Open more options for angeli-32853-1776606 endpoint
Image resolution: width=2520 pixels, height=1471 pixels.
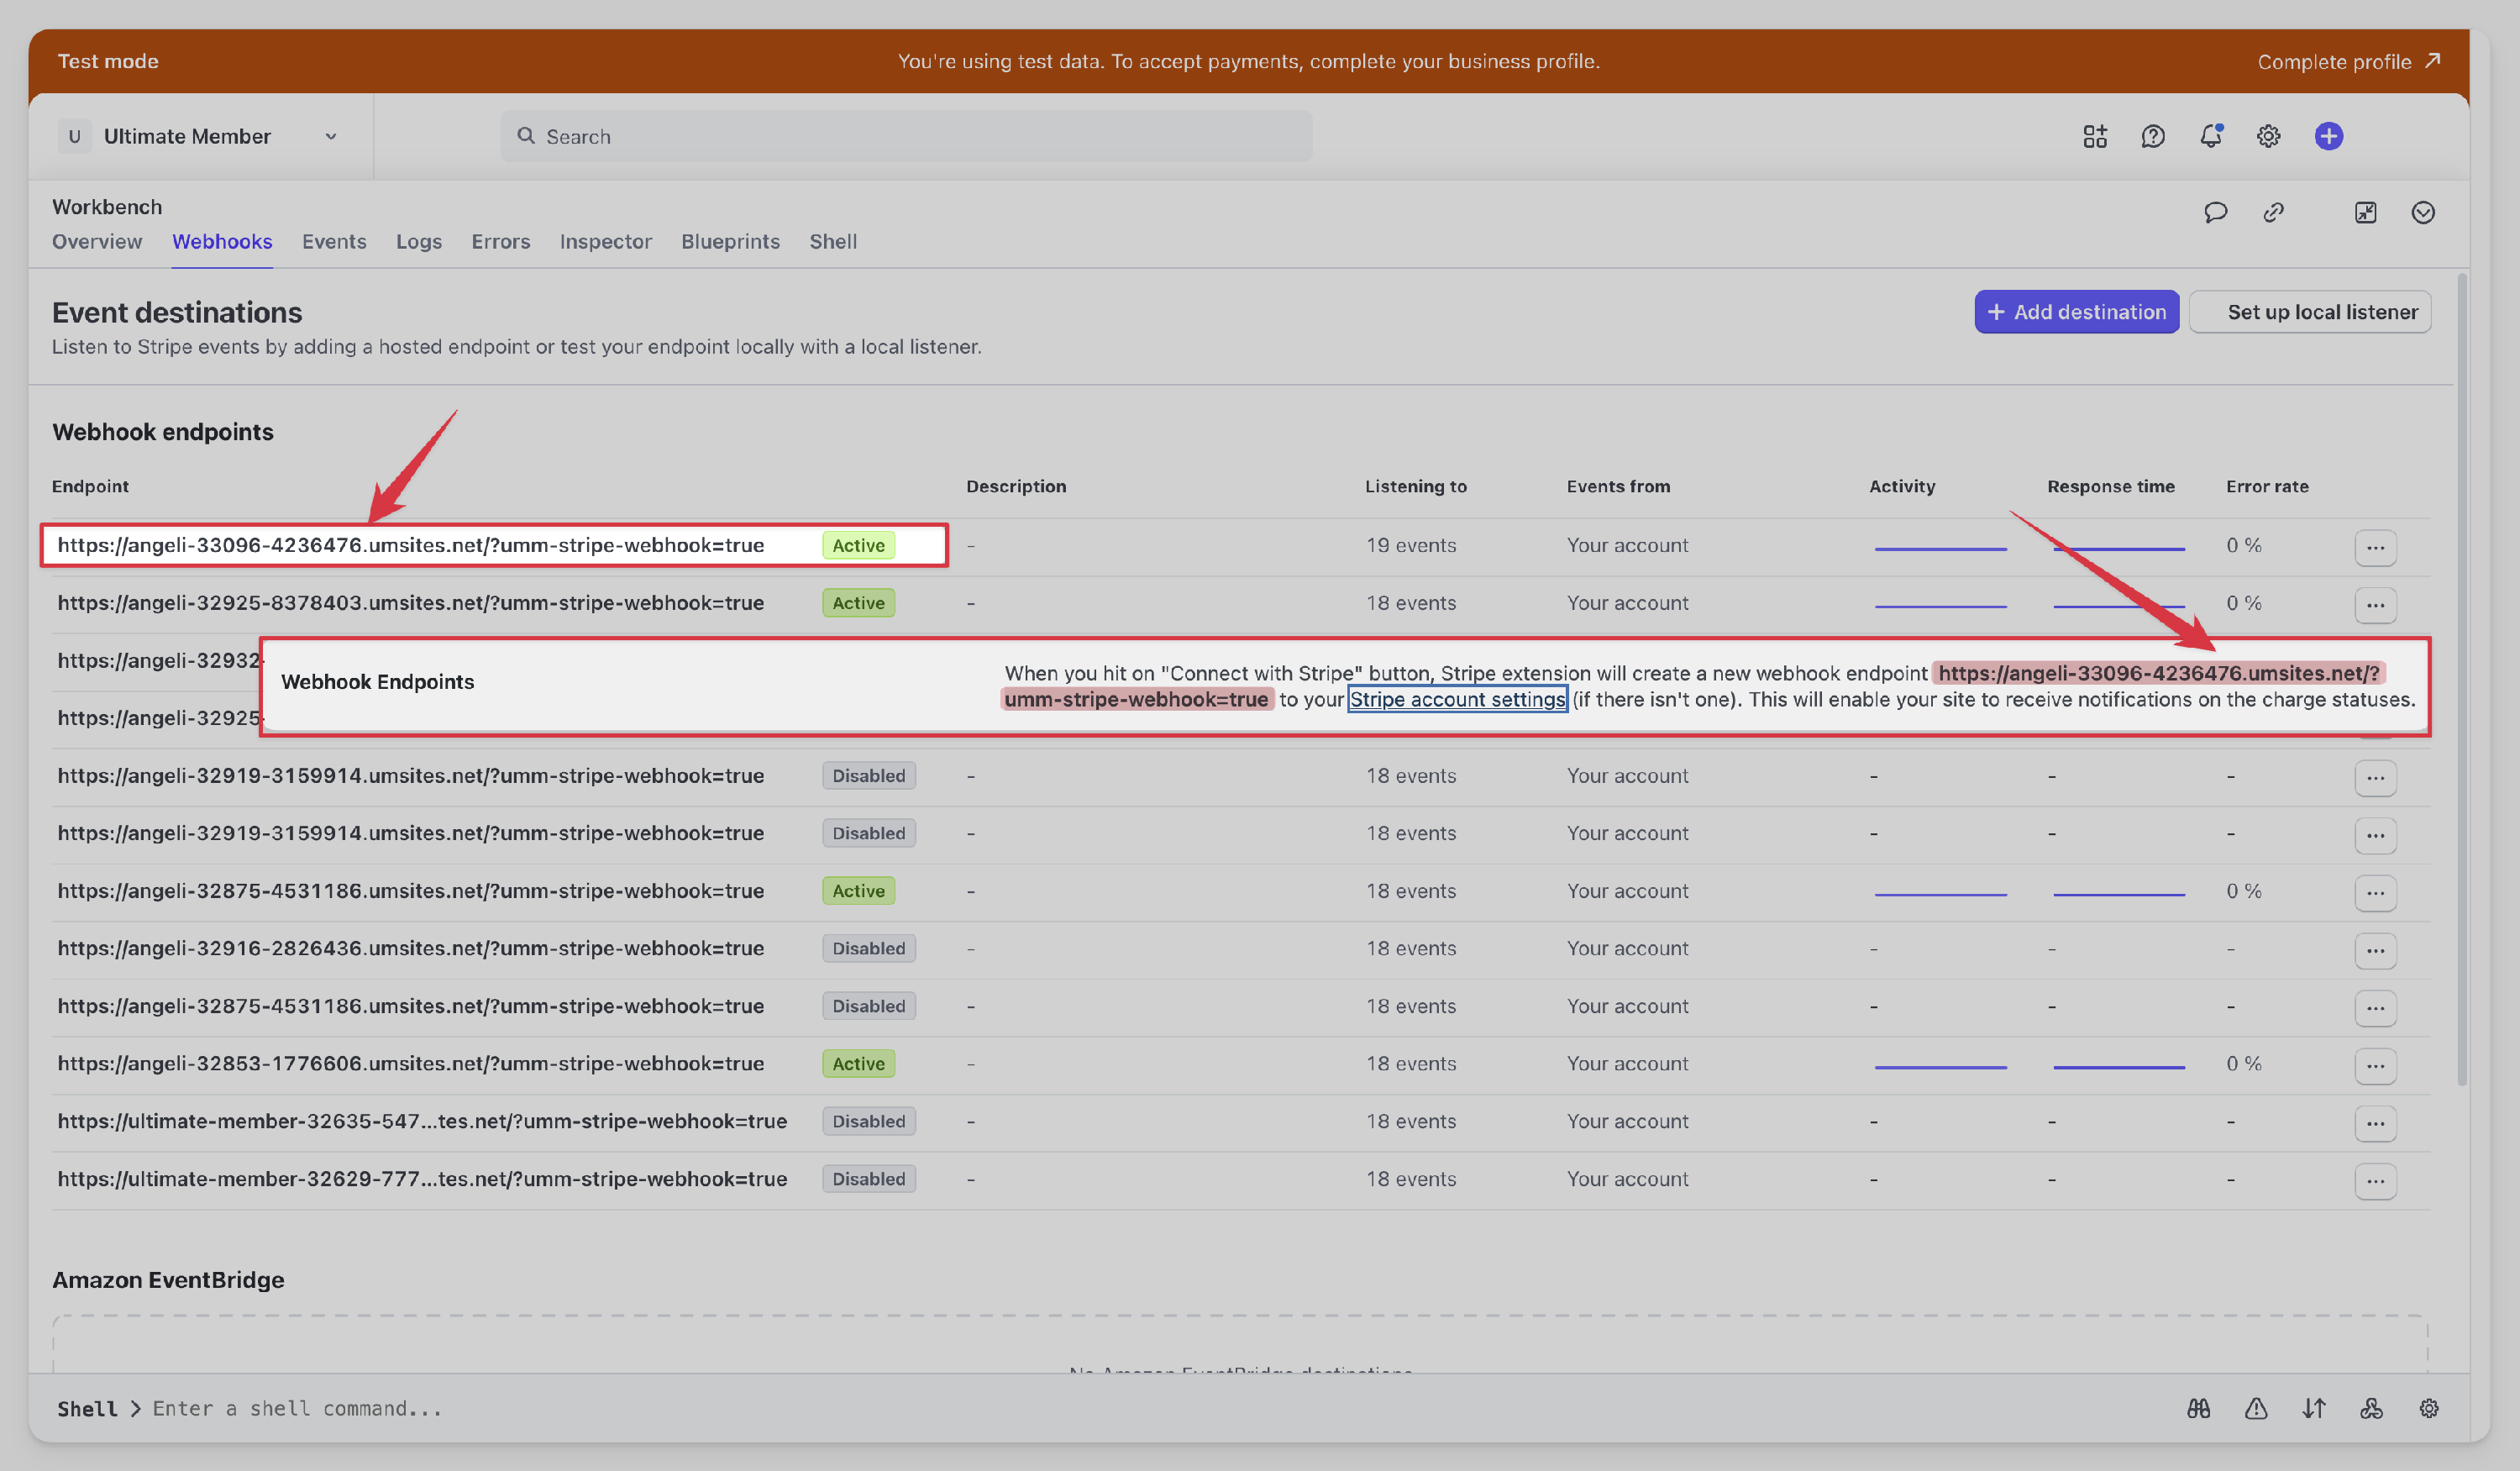2376,1066
